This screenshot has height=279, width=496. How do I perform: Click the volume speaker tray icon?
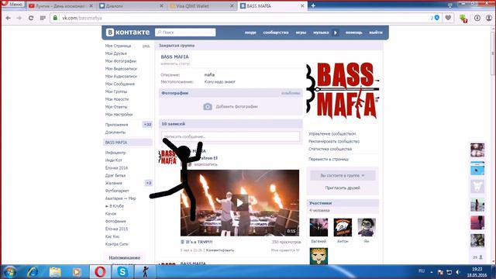(x=458, y=272)
